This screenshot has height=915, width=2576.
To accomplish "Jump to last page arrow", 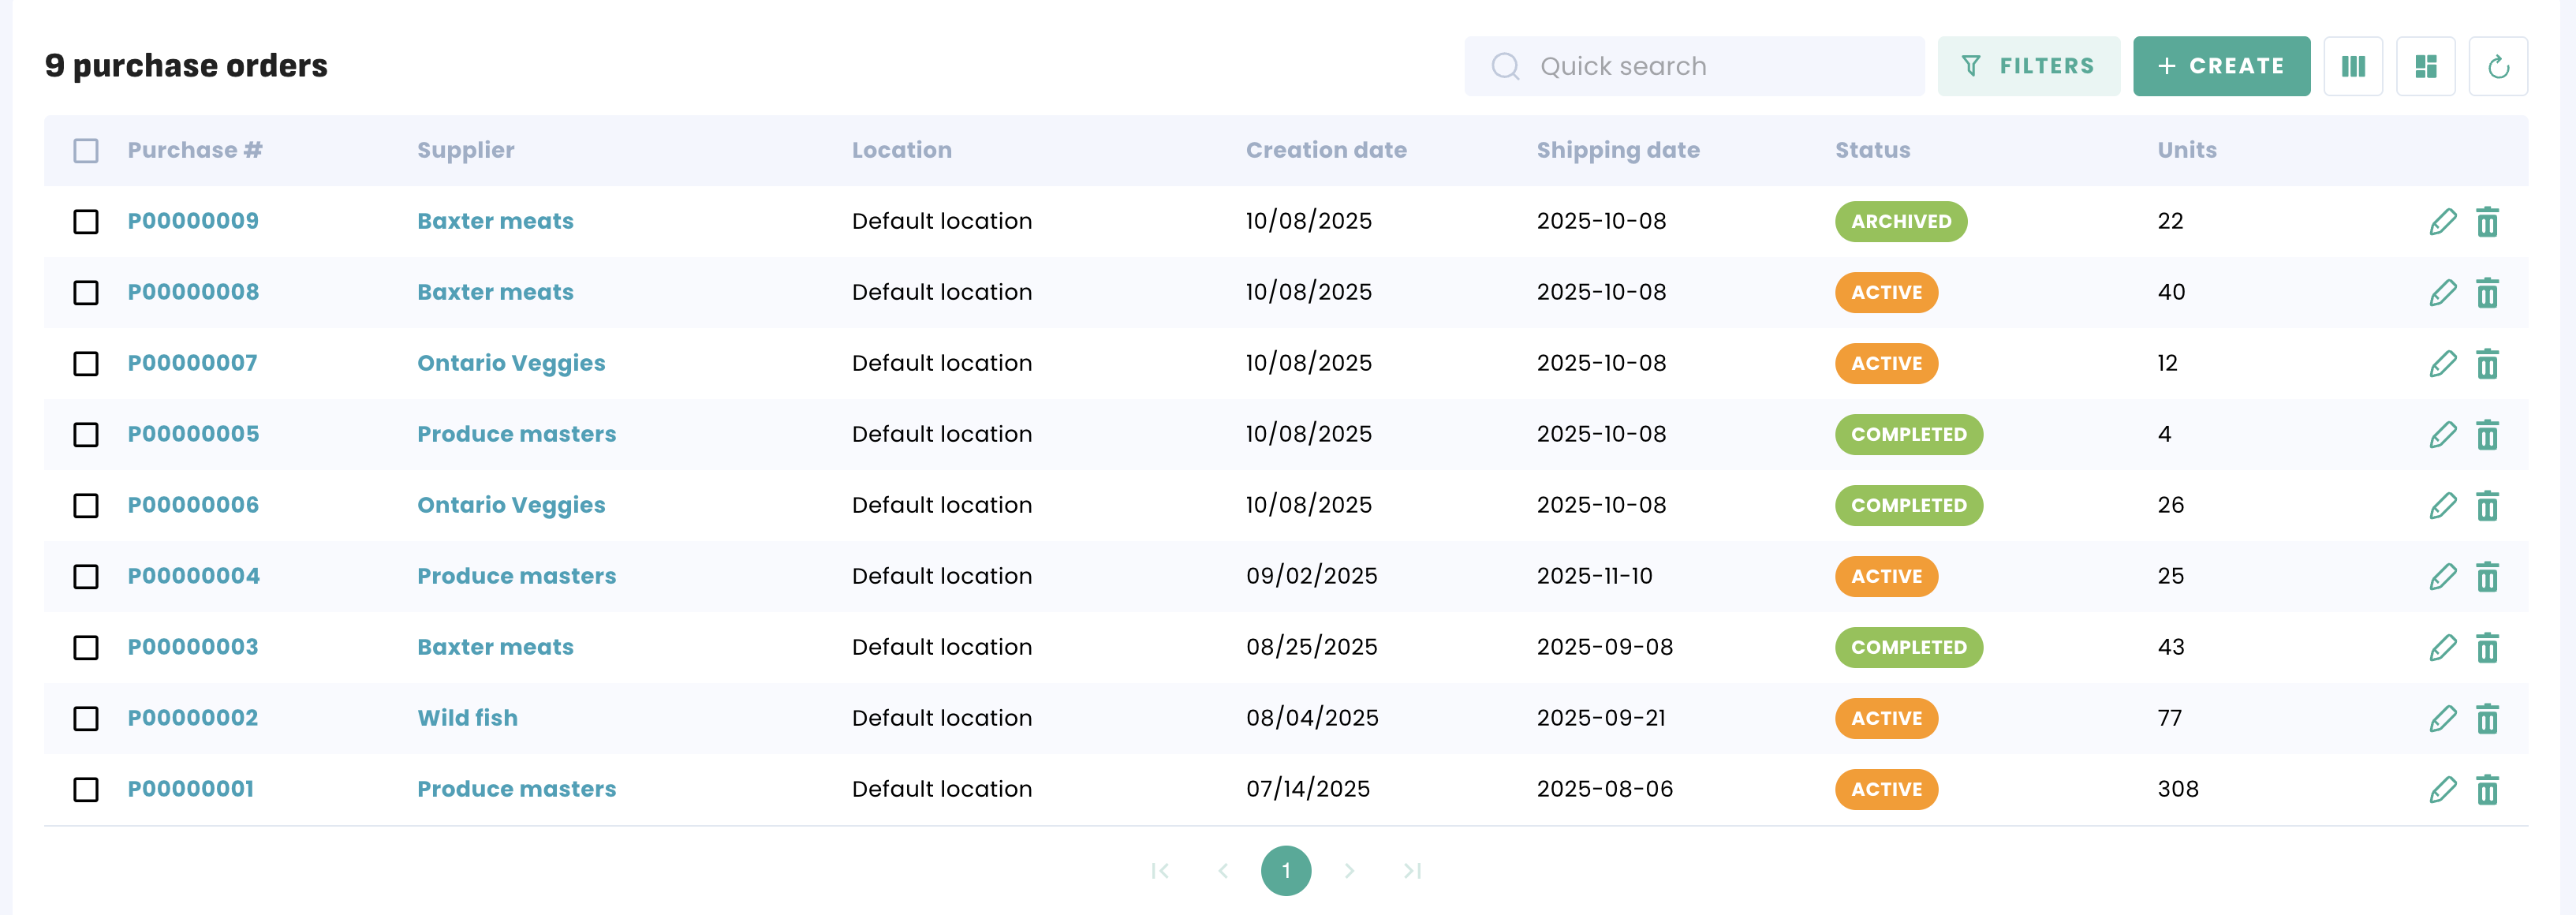I will pos(1411,870).
